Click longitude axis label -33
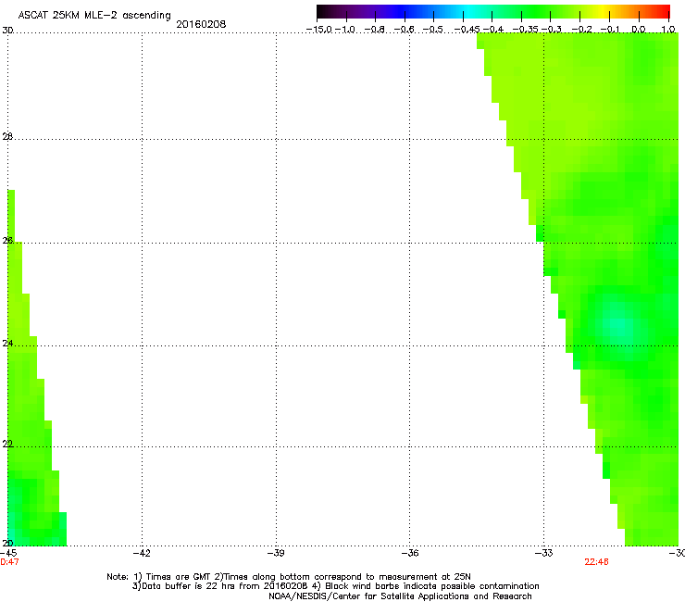Screen dimensions: 685x602 (x=543, y=553)
